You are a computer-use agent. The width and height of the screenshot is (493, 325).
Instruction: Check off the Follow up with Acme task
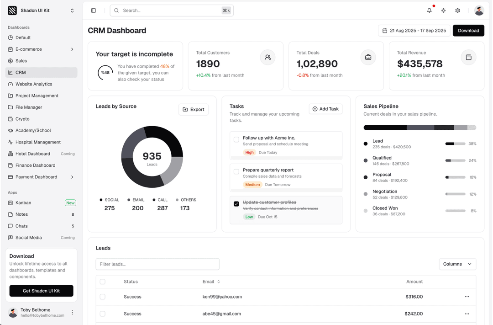[x=236, y=139]
